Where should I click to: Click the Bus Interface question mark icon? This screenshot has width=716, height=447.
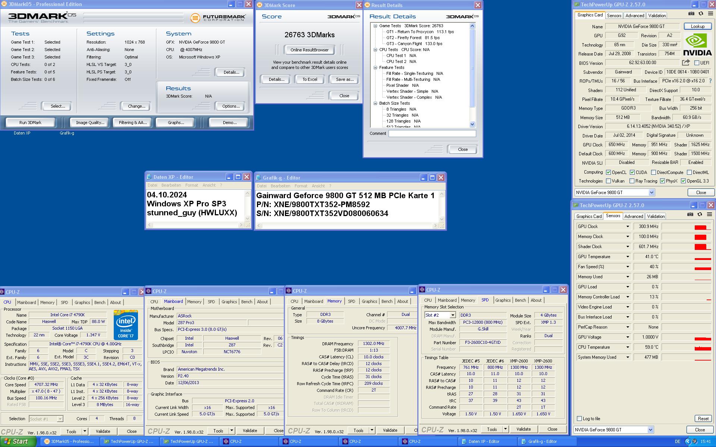point(710,81)
